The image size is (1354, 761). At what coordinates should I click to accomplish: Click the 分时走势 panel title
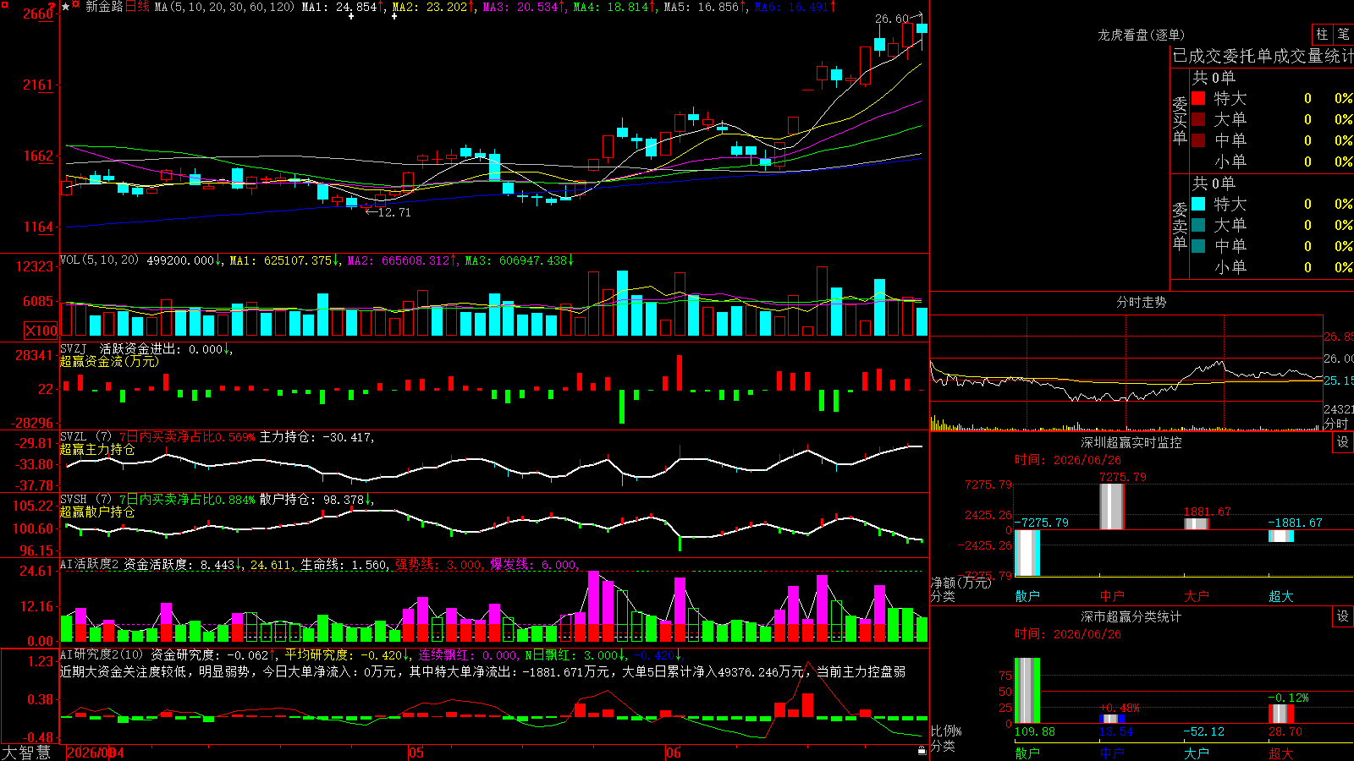1141,302
